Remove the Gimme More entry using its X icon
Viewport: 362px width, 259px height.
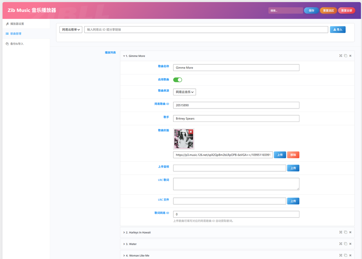[x=350, y=55]
